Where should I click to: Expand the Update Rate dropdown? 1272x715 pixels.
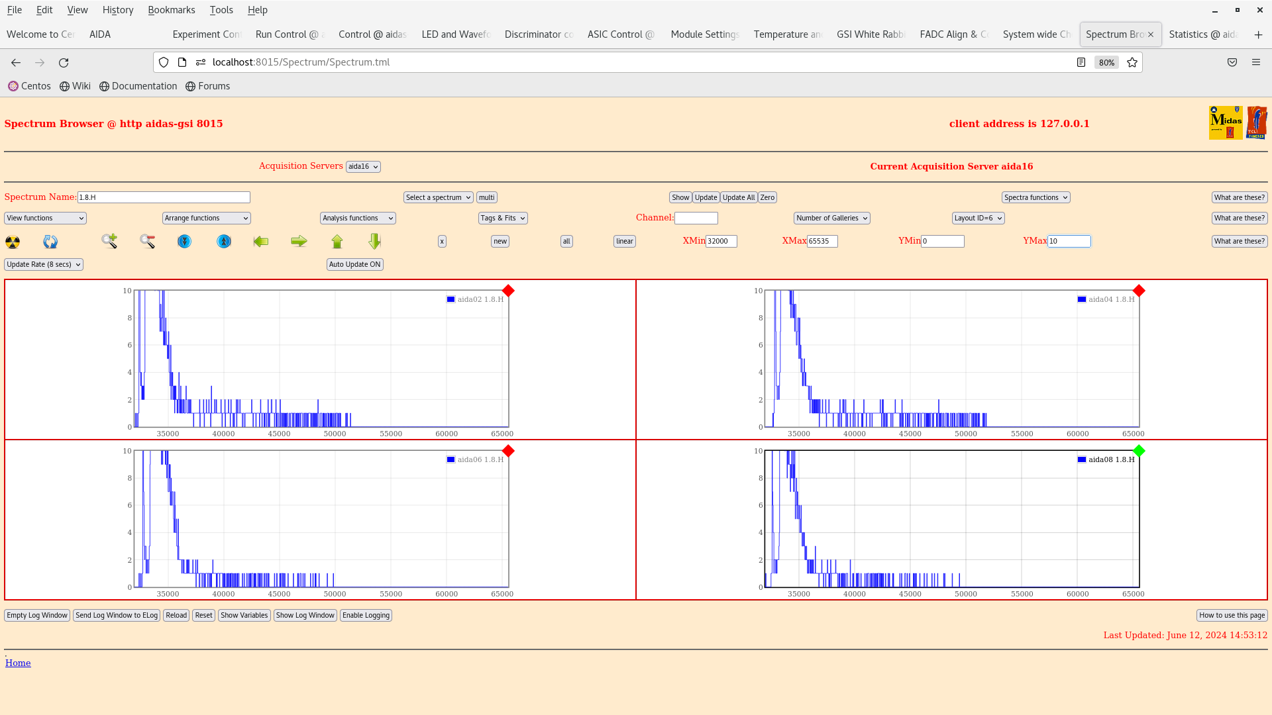click(44, 264)
